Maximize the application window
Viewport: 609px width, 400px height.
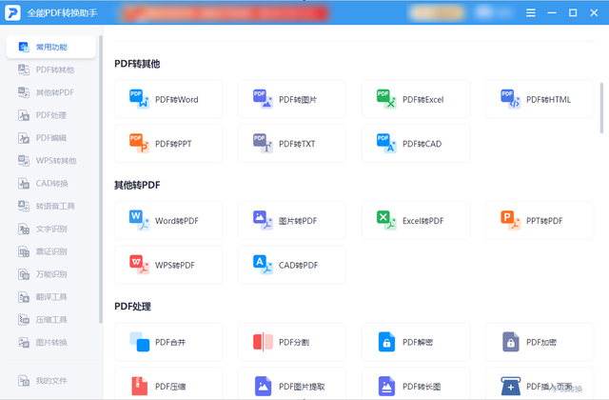(x=573, y=12)
